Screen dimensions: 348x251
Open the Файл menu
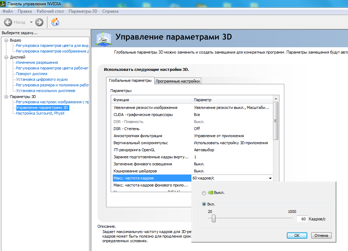pos(7,11)
